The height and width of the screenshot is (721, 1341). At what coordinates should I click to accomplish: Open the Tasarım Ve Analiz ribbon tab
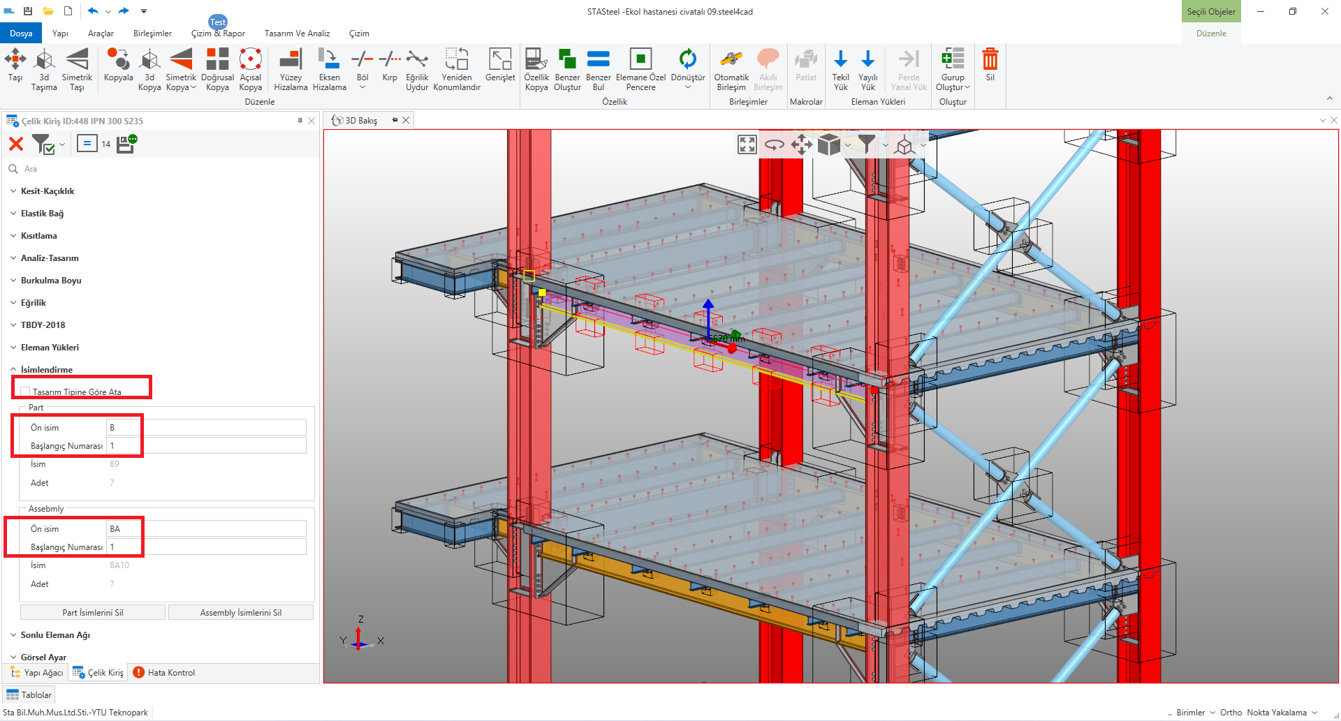click(297, 34)
